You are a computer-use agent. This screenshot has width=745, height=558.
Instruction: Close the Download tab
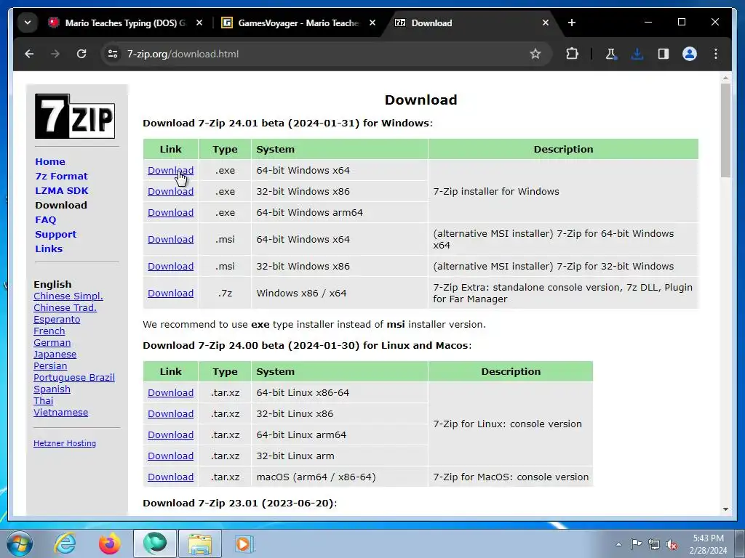546,23
